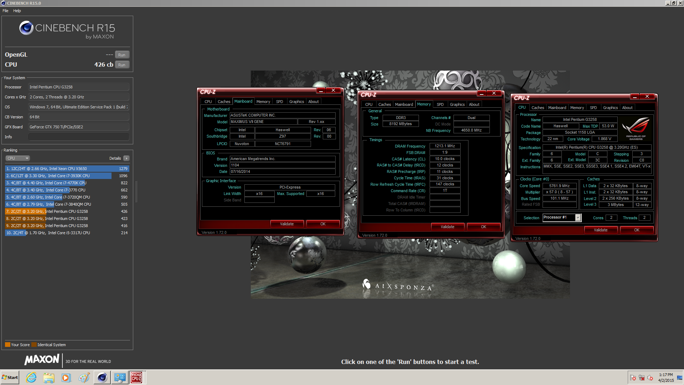The height and width of the screenshot is (385, 684).
Task: Select the Core i7-3770 ranking row
Action: [67, 190]
